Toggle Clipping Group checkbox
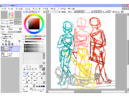Image resolution: width=129 pixels, height=97 pixels. (1, 36)
